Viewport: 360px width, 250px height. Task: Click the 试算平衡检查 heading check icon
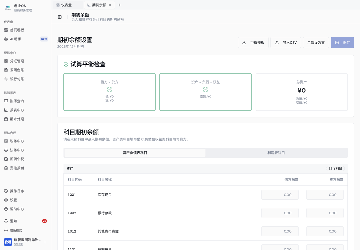(x=66, y=64)
